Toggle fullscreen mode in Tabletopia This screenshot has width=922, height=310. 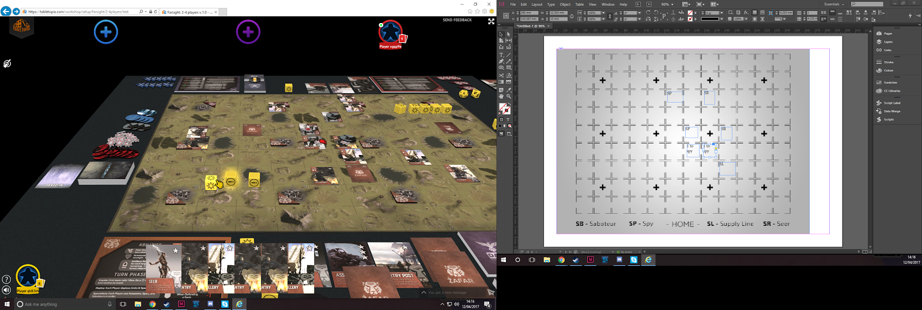click(491, 21)
